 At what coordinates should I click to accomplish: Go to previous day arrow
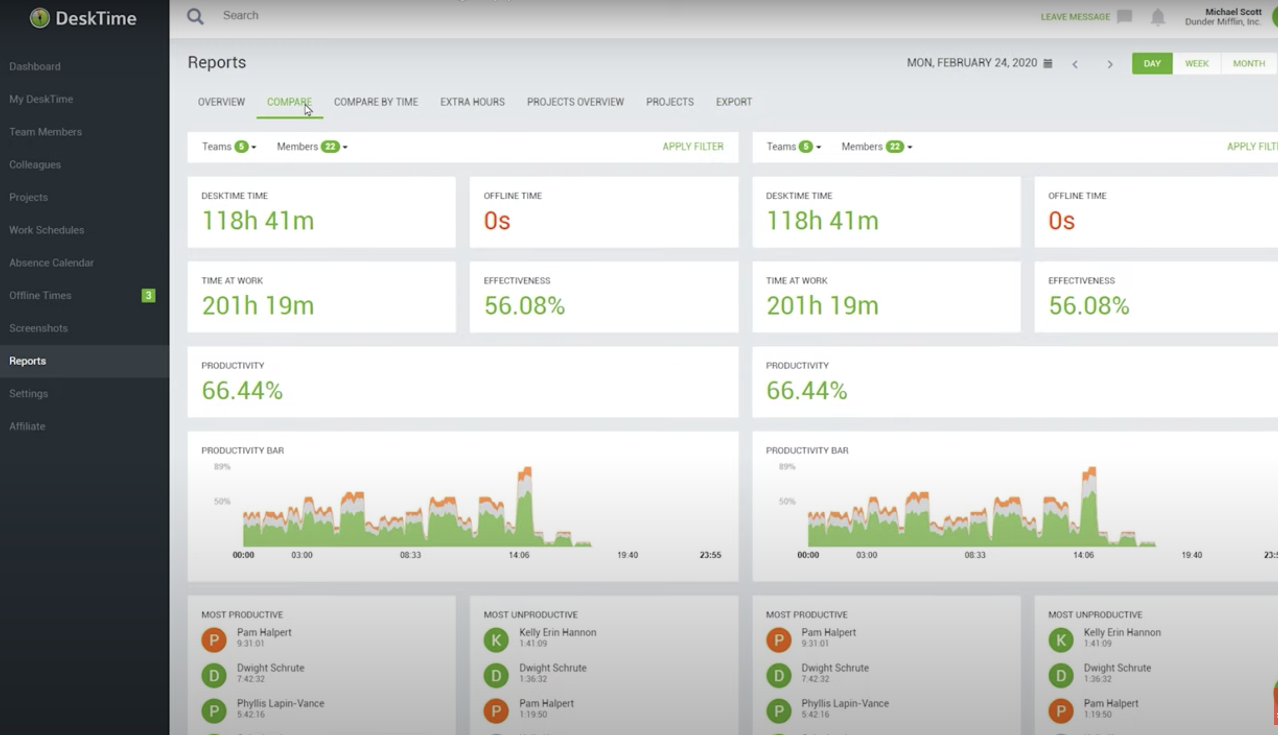1075,64
